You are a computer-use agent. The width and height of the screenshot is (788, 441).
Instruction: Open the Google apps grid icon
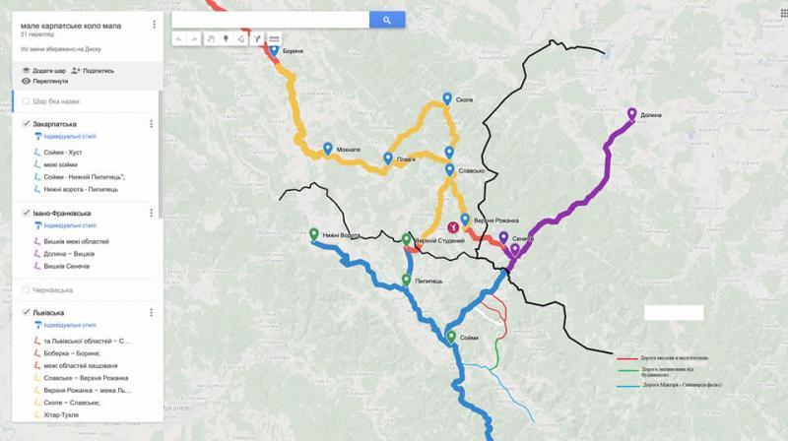[x=783, y=14]
